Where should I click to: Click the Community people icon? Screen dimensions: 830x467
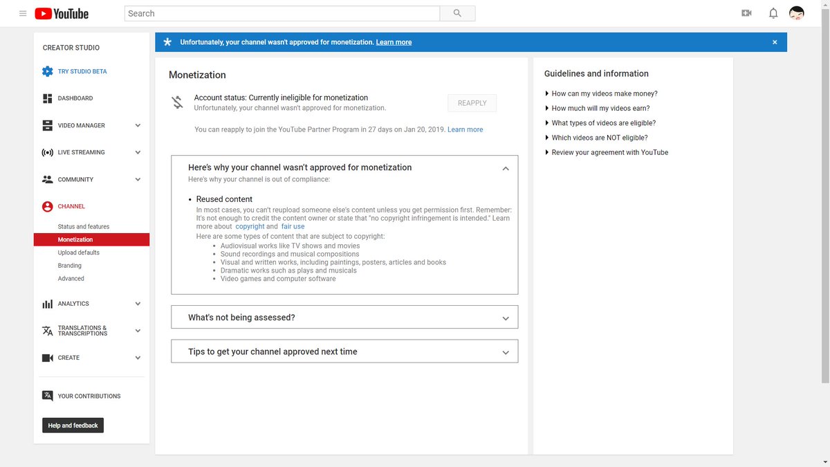click(x=47, y=179)
